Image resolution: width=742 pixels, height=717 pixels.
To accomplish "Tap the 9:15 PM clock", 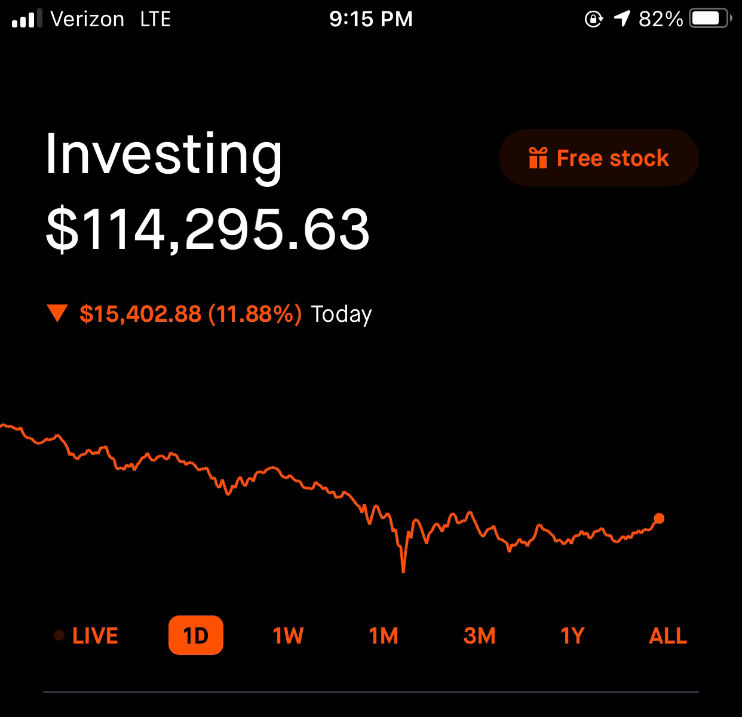I will pyautogui.click(x=371, y=19).
